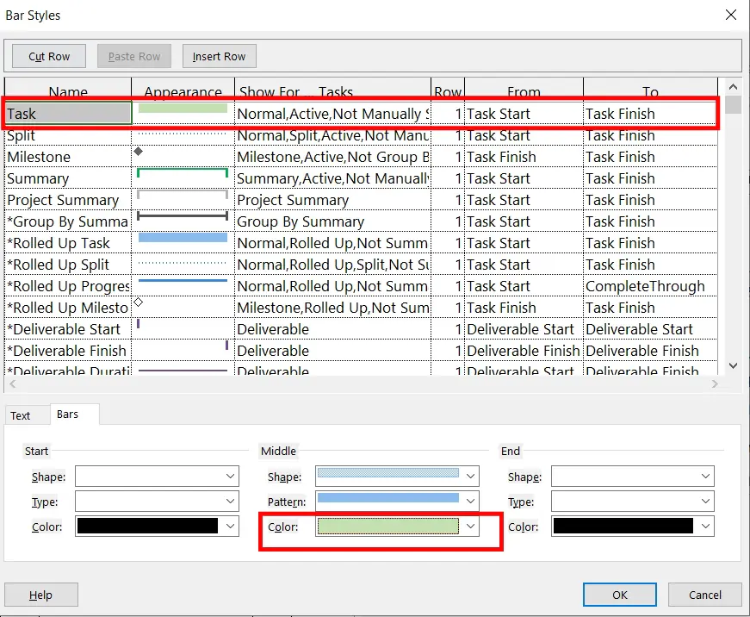The image size is (750, 617).
Task: Select the *Group By Summary name cell
Action: 68,221
